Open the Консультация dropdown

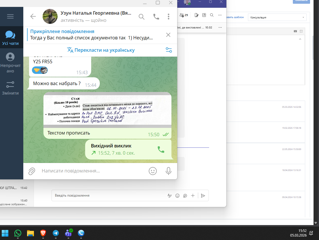tap(277, 18)
